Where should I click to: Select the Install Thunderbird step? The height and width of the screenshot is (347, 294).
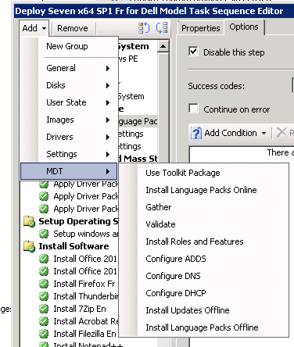86,296
